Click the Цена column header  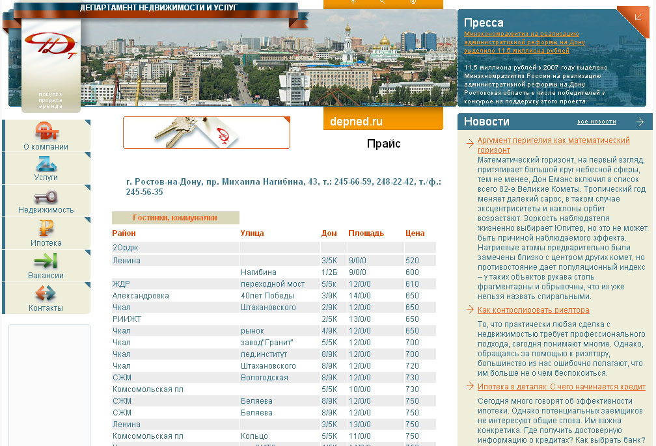point(415,233)
